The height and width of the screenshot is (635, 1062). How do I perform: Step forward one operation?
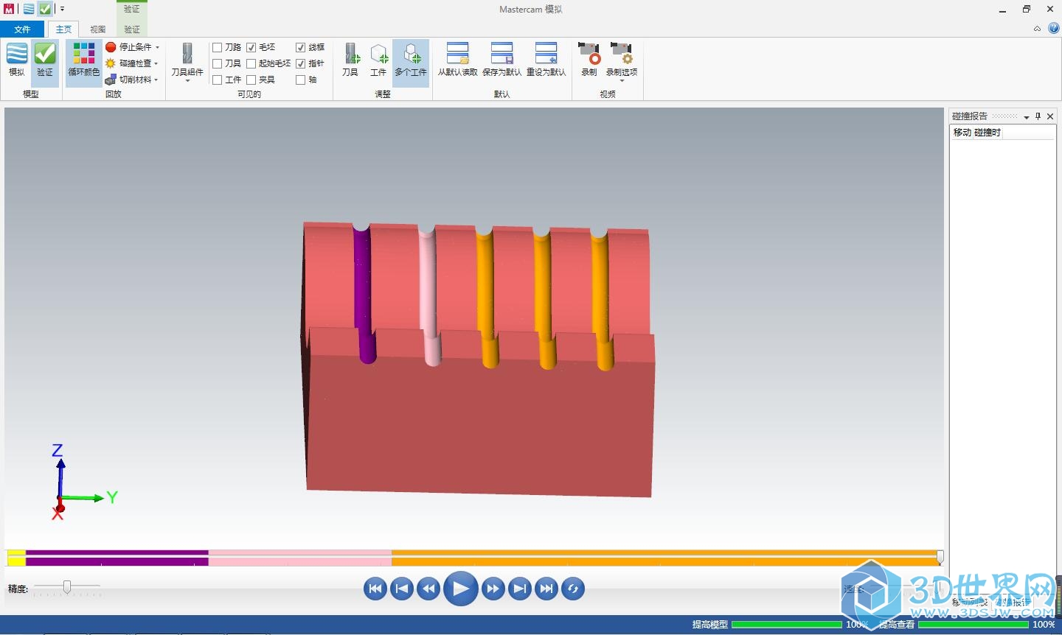point(520,589)
